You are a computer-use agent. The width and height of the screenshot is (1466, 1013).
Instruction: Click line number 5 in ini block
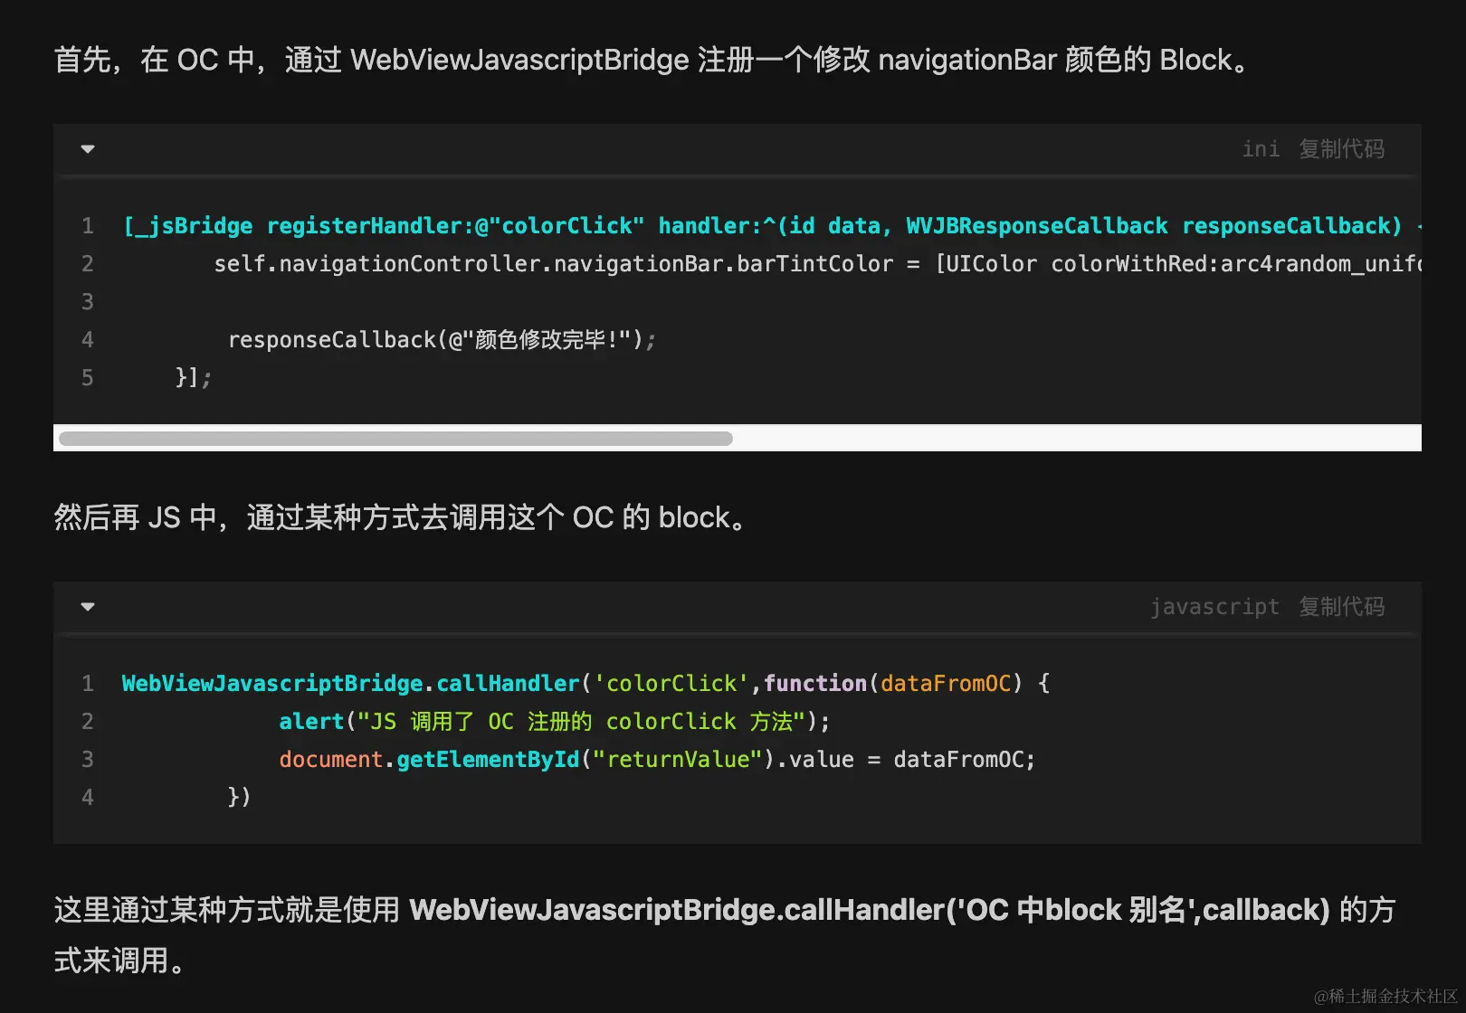click(88, 378)
